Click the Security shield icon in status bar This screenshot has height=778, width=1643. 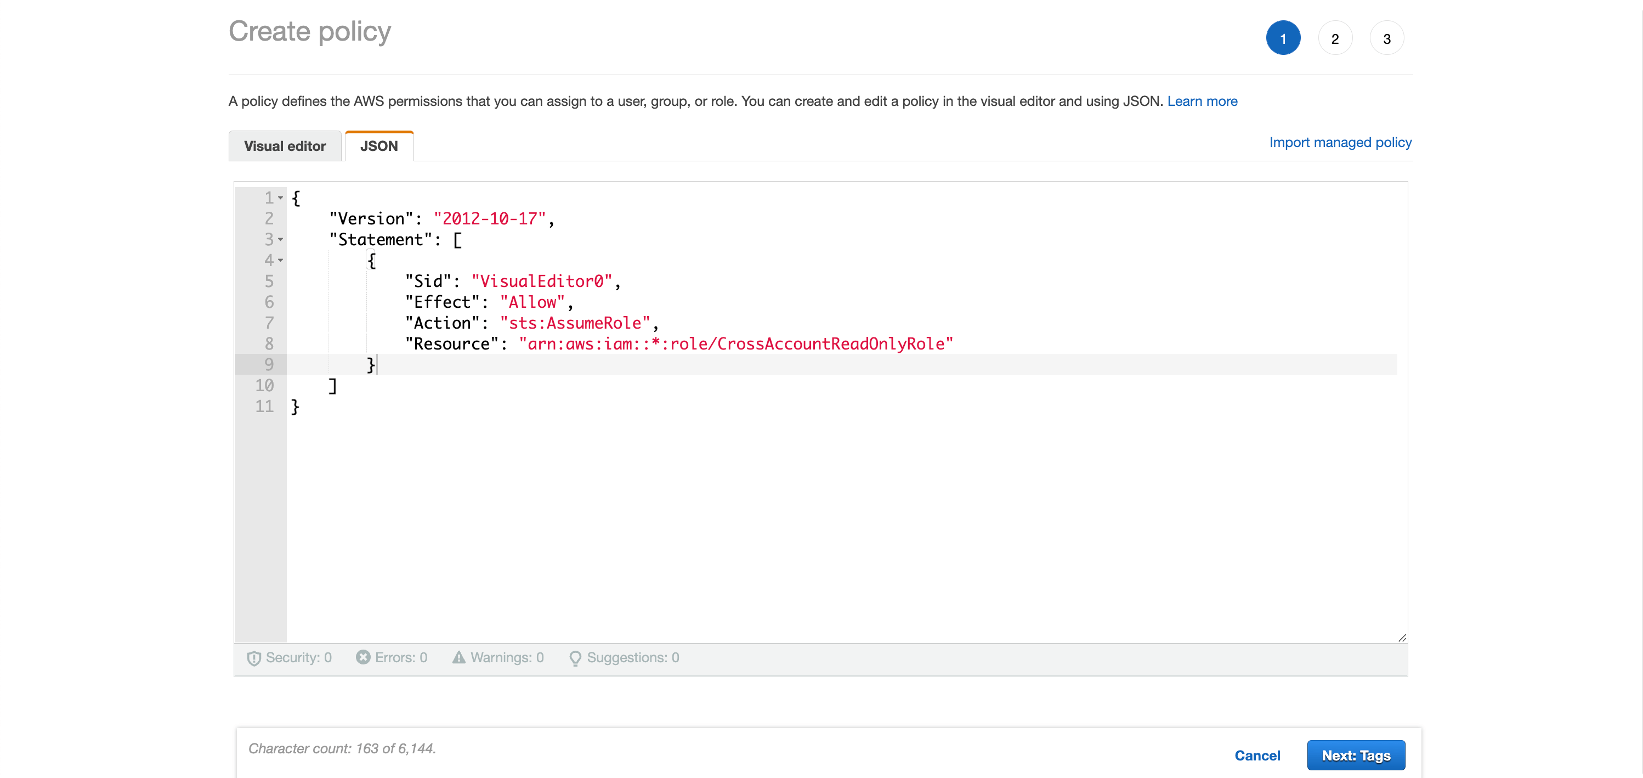[254, 658]
